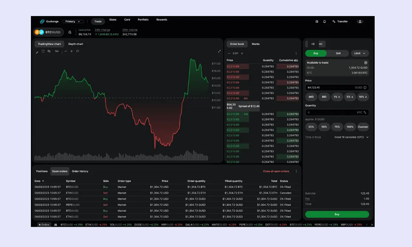Click the Transfer button in the header
This screenshot has width=412, height=247.
[340, 22]
